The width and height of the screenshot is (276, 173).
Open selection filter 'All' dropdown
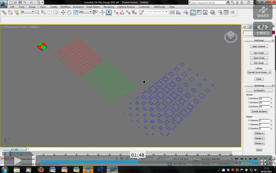click(27, 12)
